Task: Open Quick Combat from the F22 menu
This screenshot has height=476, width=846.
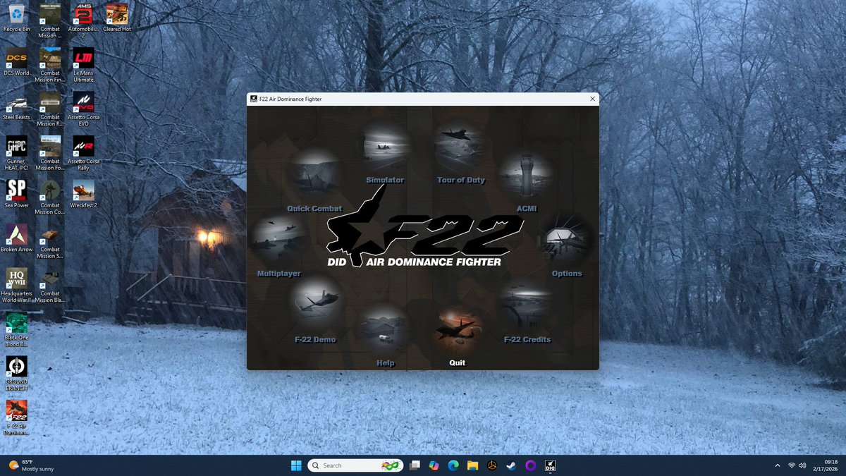Action: (x=316, y=180)
